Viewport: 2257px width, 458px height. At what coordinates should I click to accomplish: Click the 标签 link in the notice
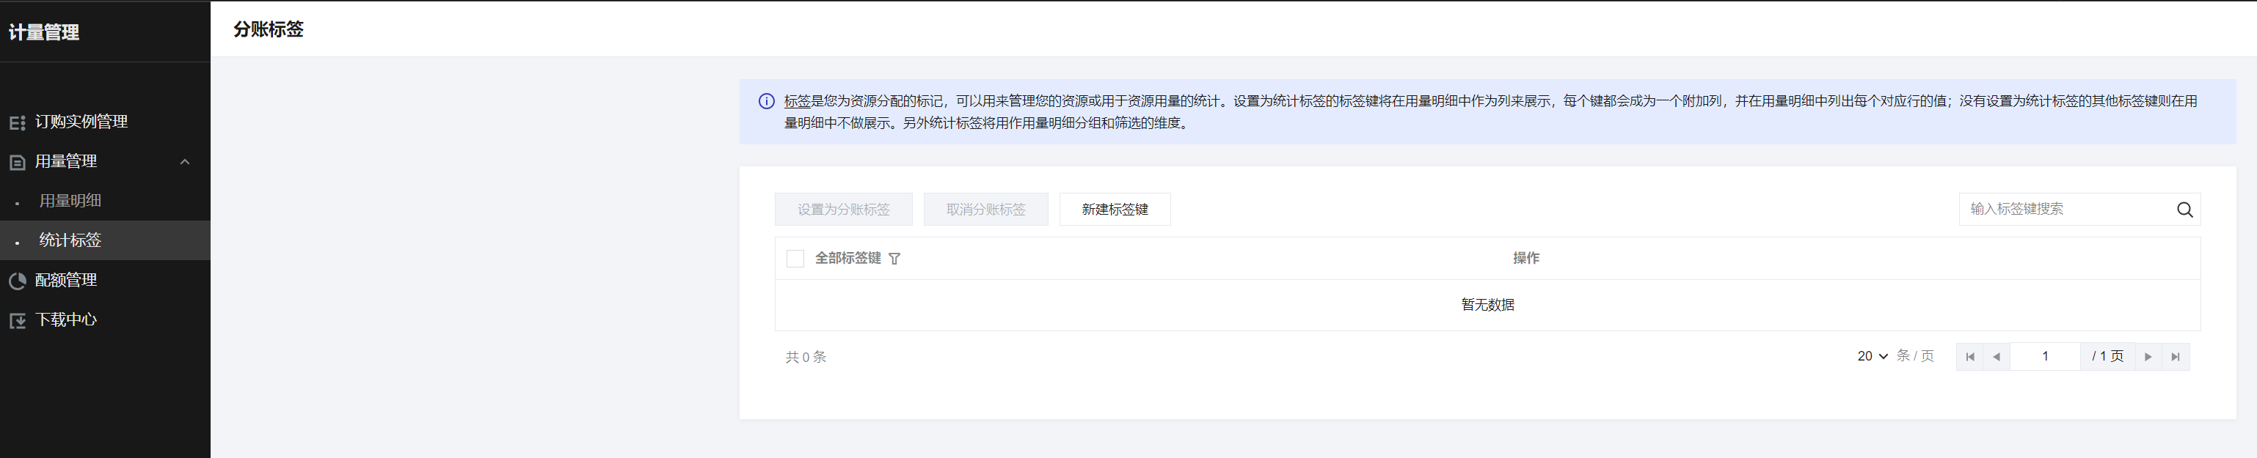tap(796, 102)
